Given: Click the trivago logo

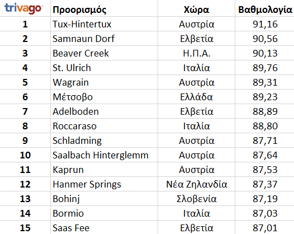Looking at the screenshot, I should tap(23, 8).
